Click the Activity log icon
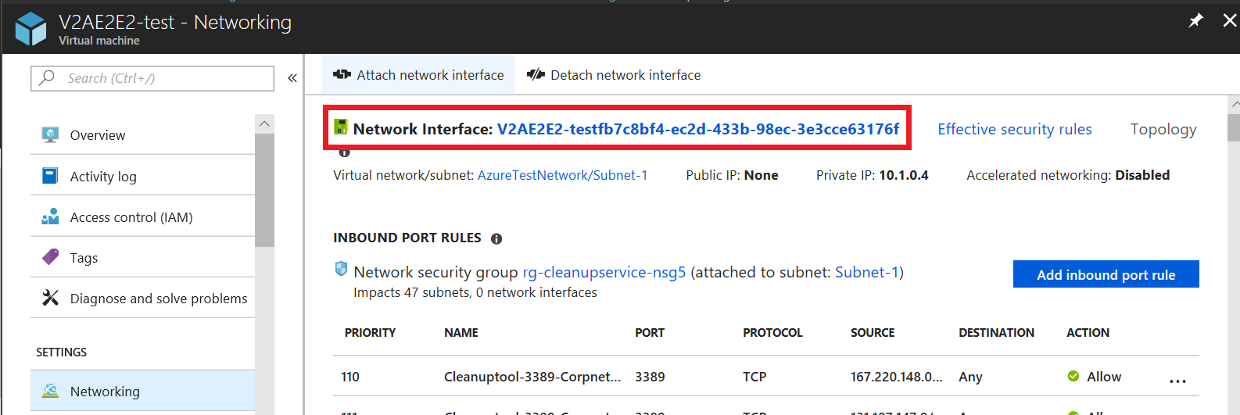This screenshot has height=415, width=1240. pos(50,176)
